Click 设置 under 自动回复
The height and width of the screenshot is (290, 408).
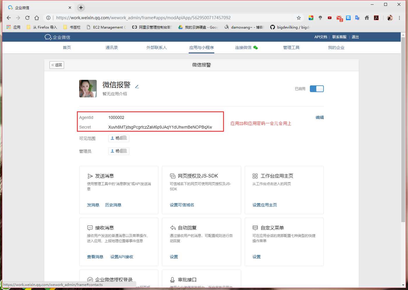[174, 257]
